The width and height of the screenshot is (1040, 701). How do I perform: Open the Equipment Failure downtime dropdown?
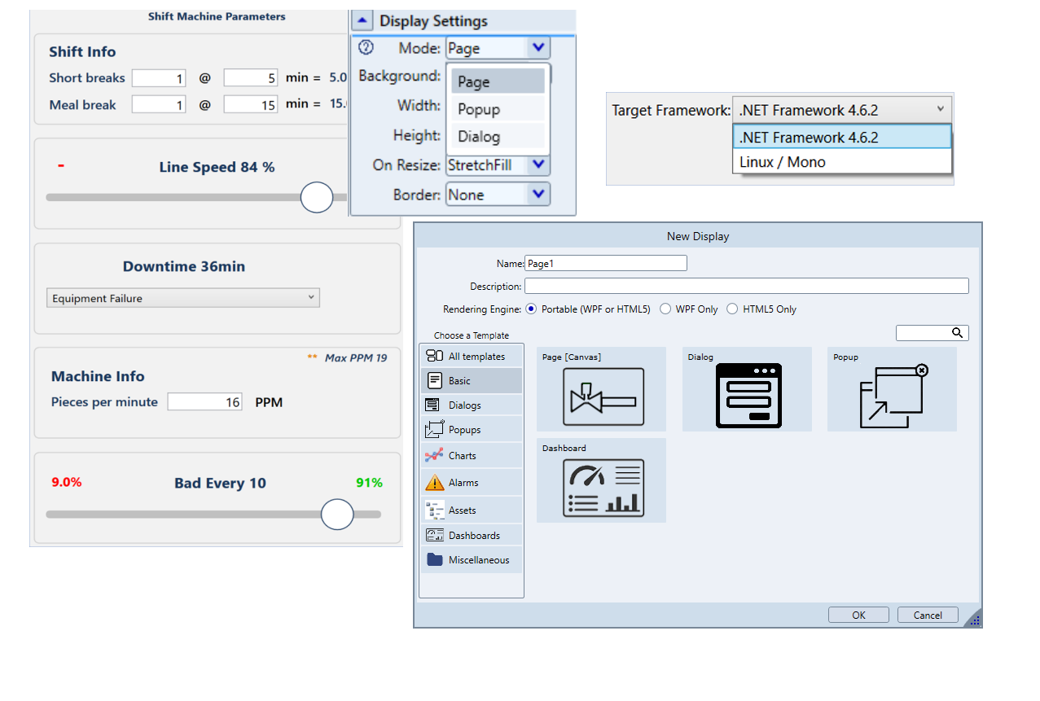[183, 299]
